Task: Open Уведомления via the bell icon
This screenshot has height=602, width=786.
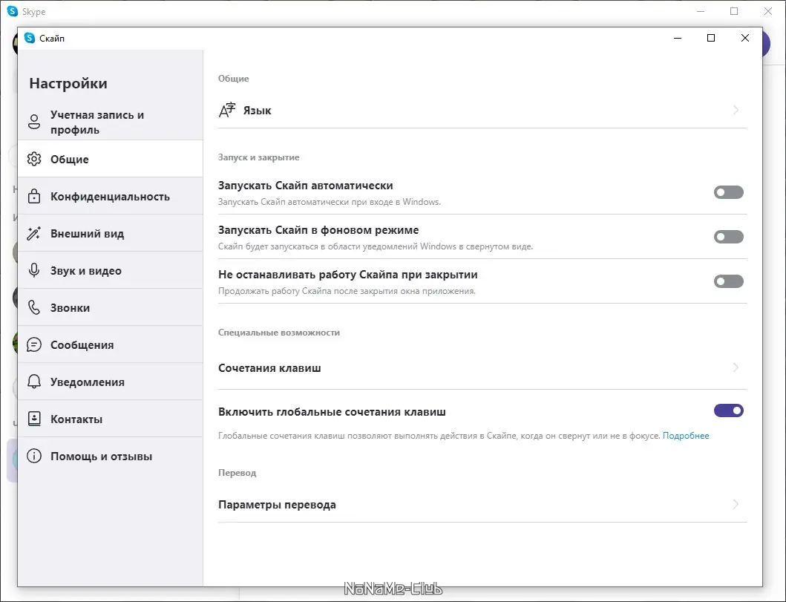Action: [34, 382]
